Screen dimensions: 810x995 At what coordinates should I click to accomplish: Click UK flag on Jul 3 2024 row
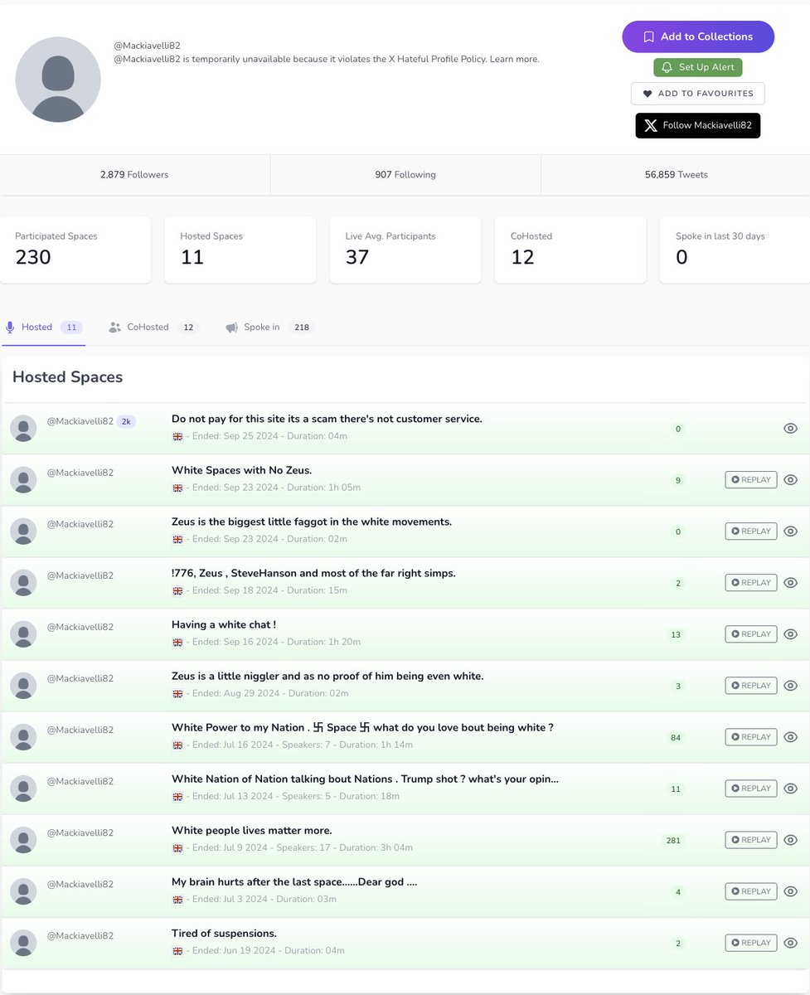point(177,900)
